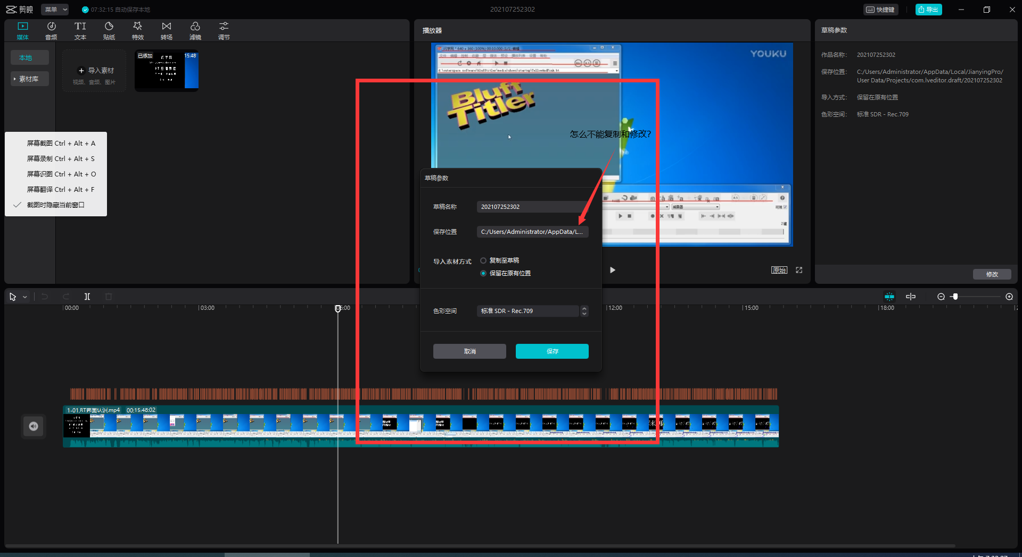Click 取消 to cancel dialog

click(x=469, y=351)
